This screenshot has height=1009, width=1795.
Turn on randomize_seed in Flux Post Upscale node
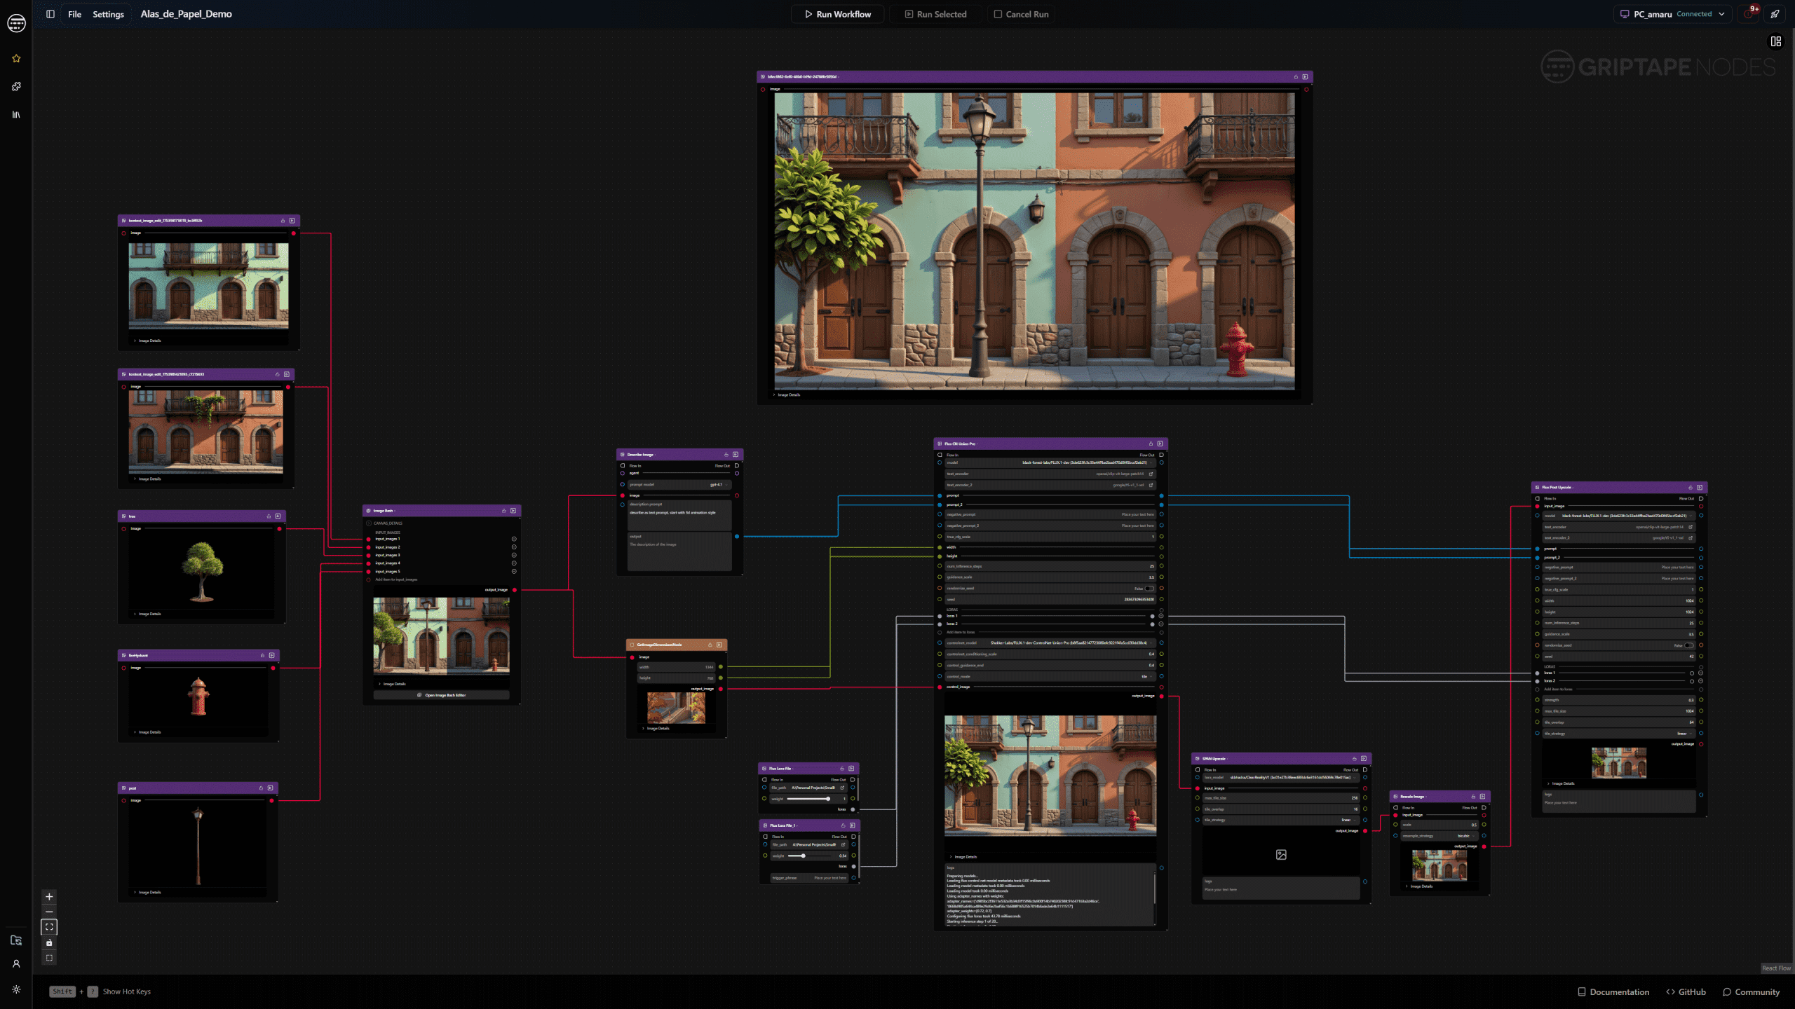(1688, 645)
